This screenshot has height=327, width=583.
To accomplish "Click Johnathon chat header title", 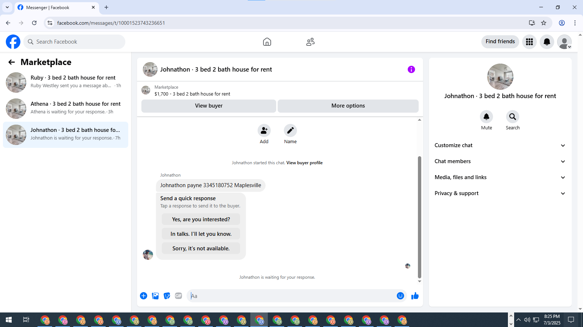I will coord(216,69).
